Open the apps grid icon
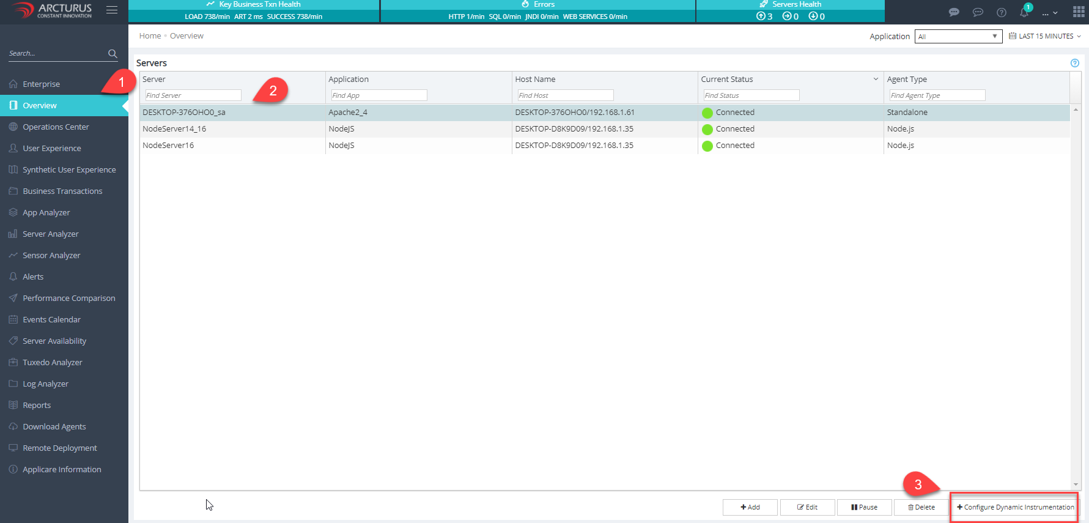The image size is (1089, 523). pyautogui.click(x=1079, y=12)
